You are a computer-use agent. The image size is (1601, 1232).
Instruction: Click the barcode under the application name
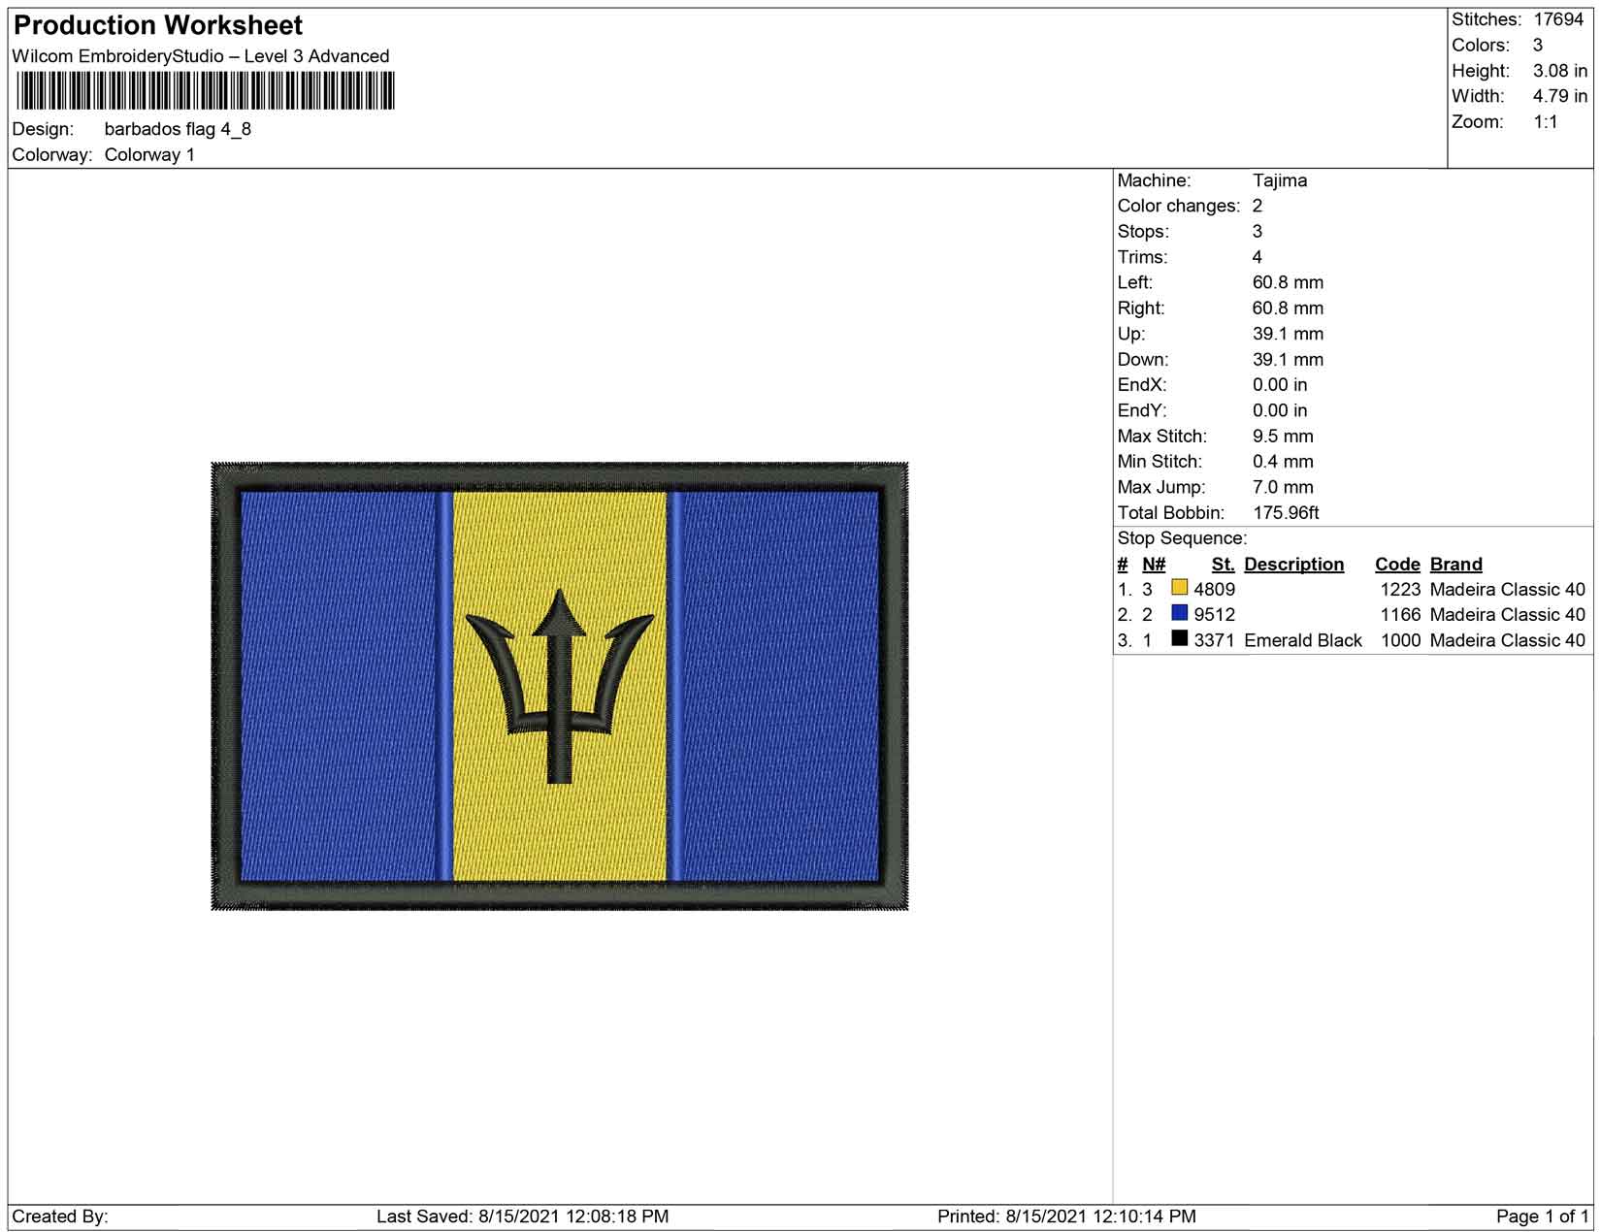point(206,92)
